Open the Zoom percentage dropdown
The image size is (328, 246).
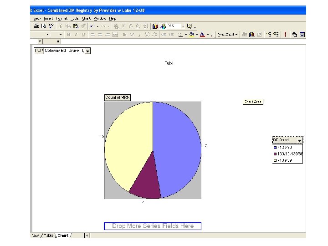(183, 26)
